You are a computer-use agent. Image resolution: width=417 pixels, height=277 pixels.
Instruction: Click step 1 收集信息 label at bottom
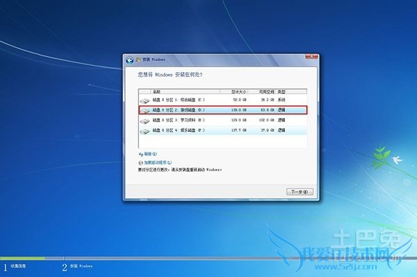coord(18,266)
